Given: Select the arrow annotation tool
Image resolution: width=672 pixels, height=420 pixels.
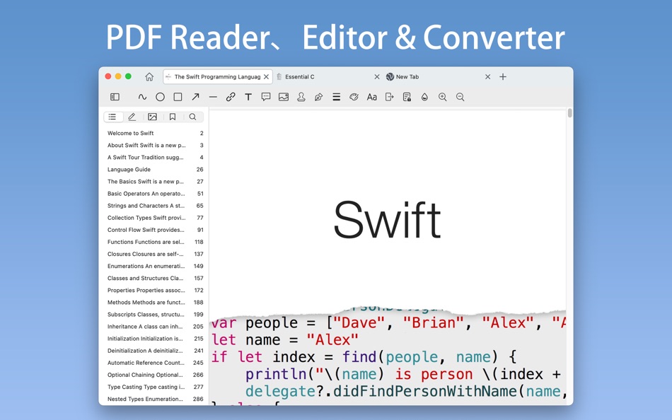Looking at the screenshot, I should (195, 97).
